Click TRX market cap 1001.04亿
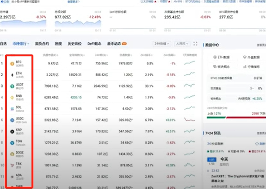The width and height of the screenshot is (266, 189). [51, 165]
